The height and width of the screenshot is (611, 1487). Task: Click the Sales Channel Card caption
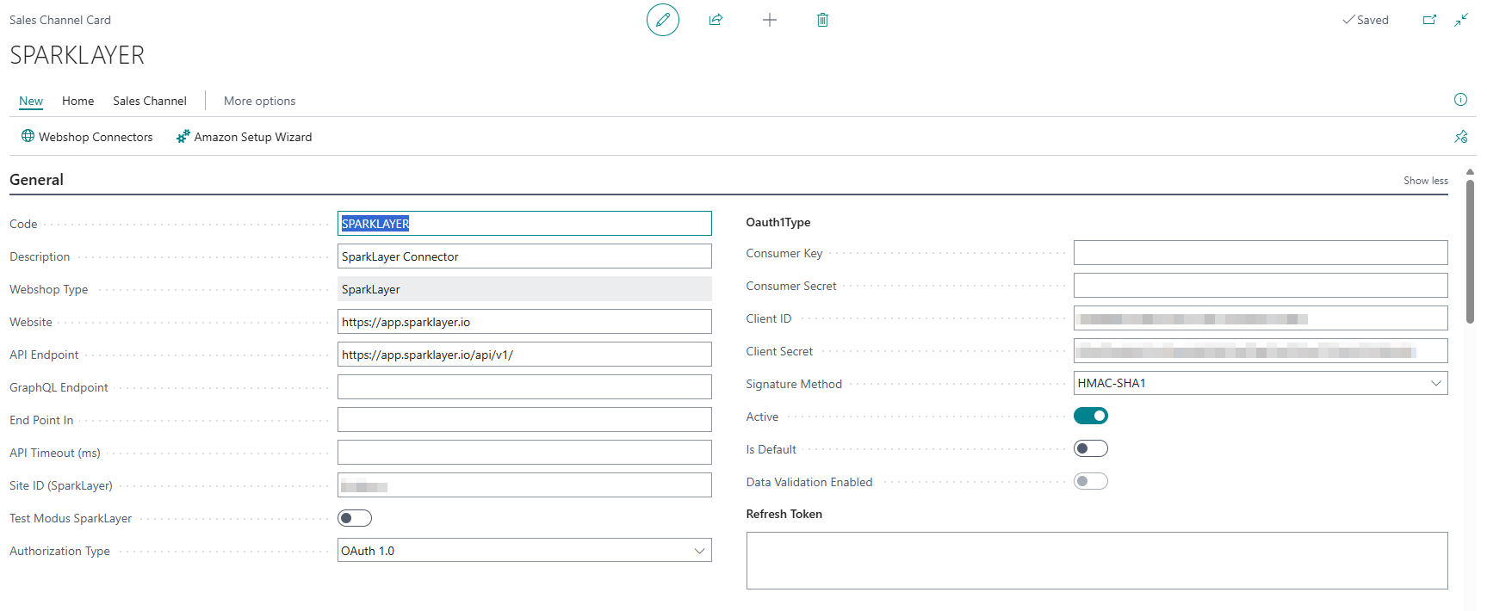coord(60,20)
